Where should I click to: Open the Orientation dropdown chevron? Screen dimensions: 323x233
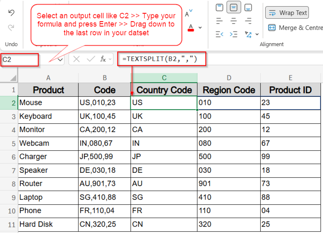point(257,34)
